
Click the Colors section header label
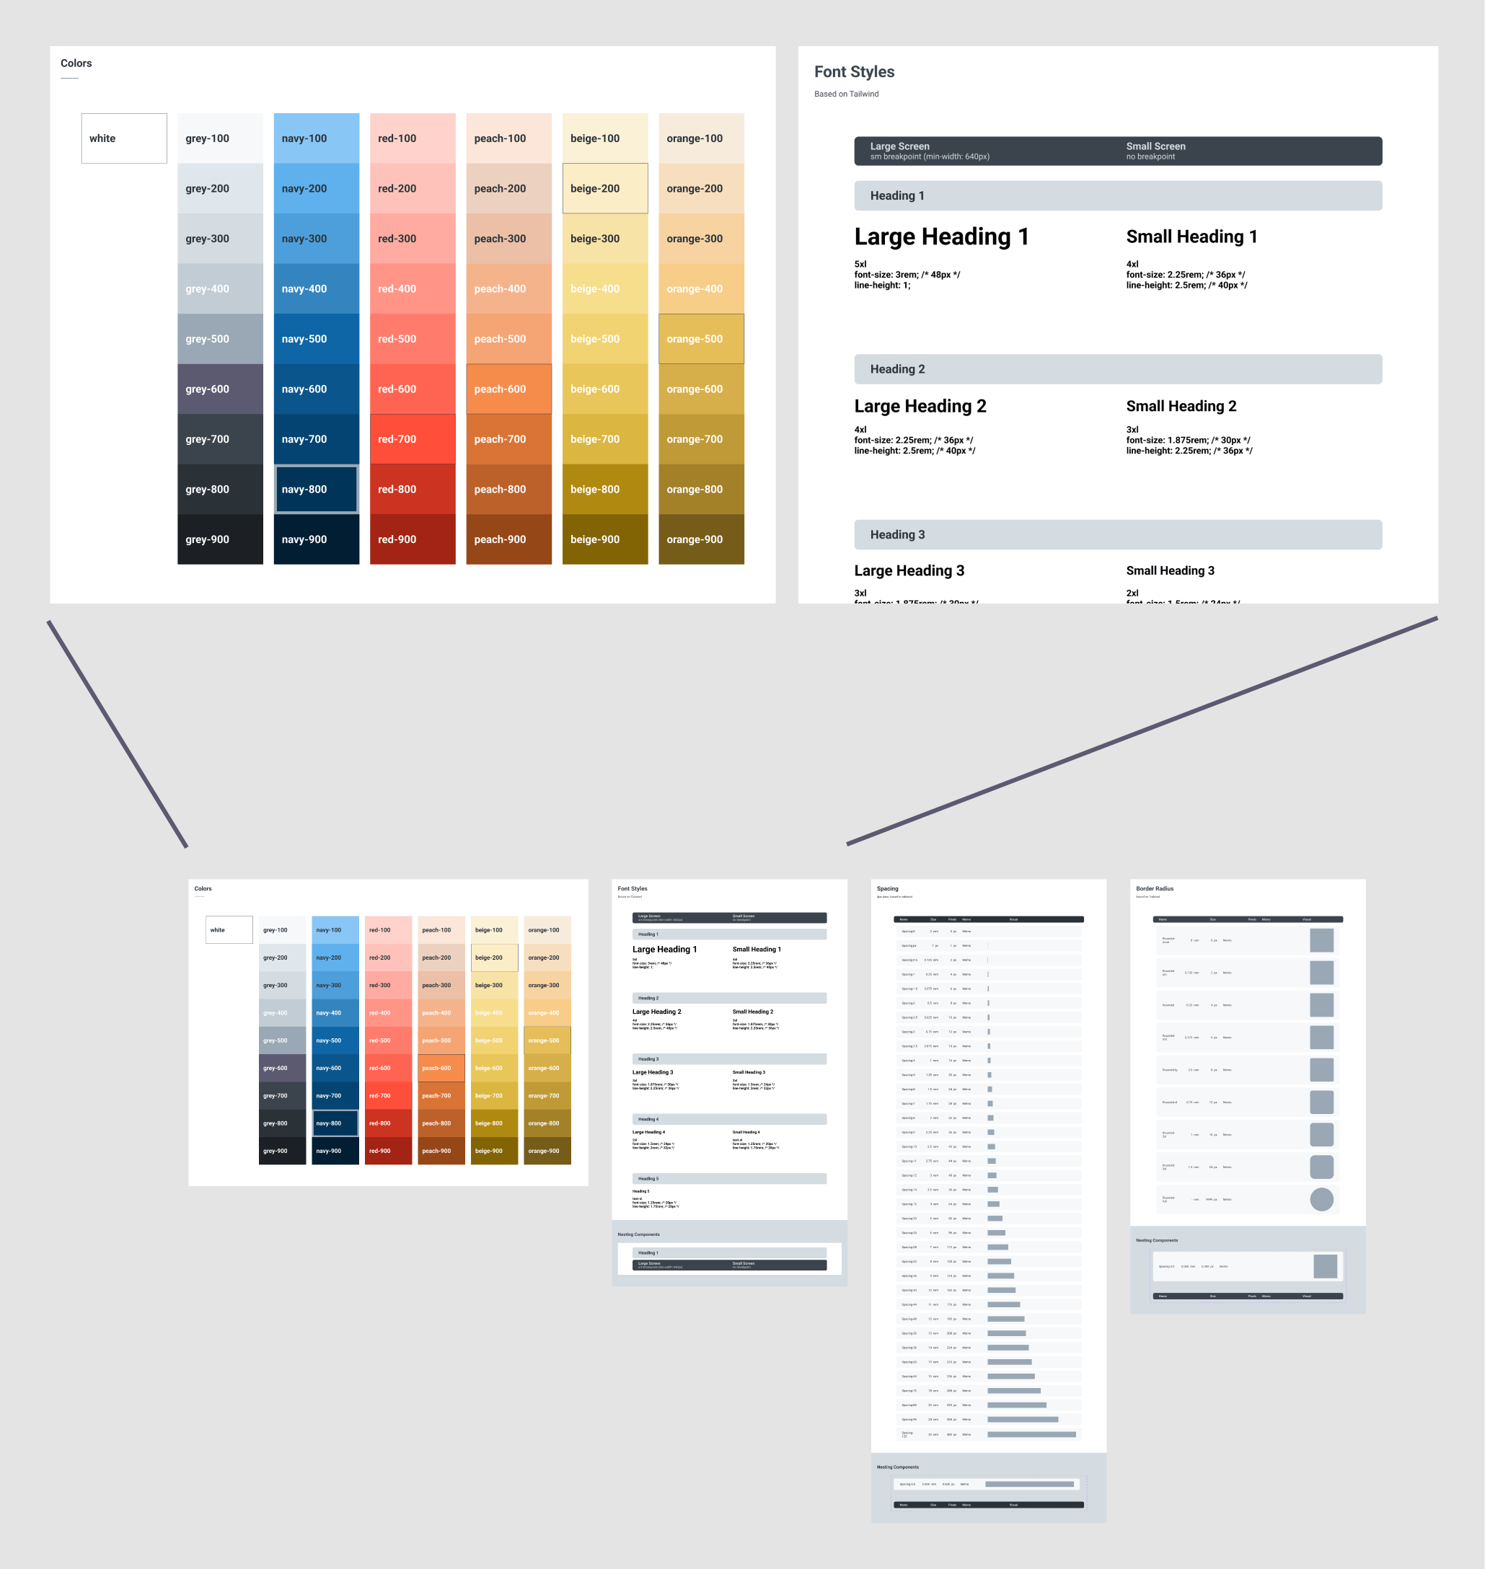[76, 63]
